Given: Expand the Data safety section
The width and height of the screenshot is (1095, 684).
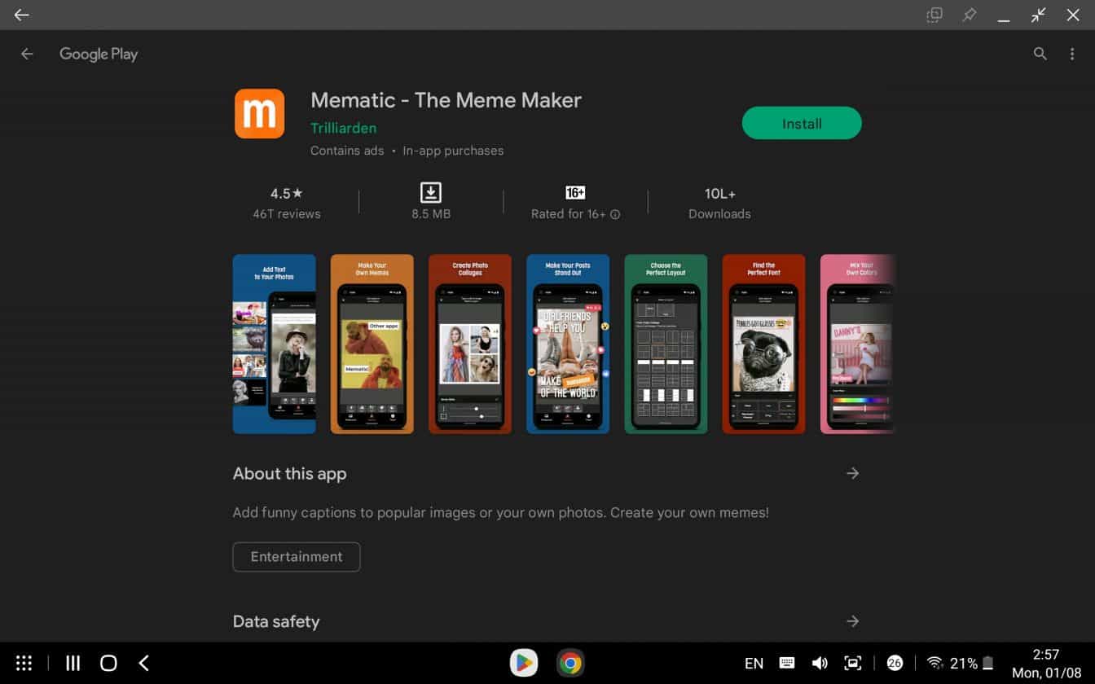Looking at the screenshot, I should click(852, 620).
